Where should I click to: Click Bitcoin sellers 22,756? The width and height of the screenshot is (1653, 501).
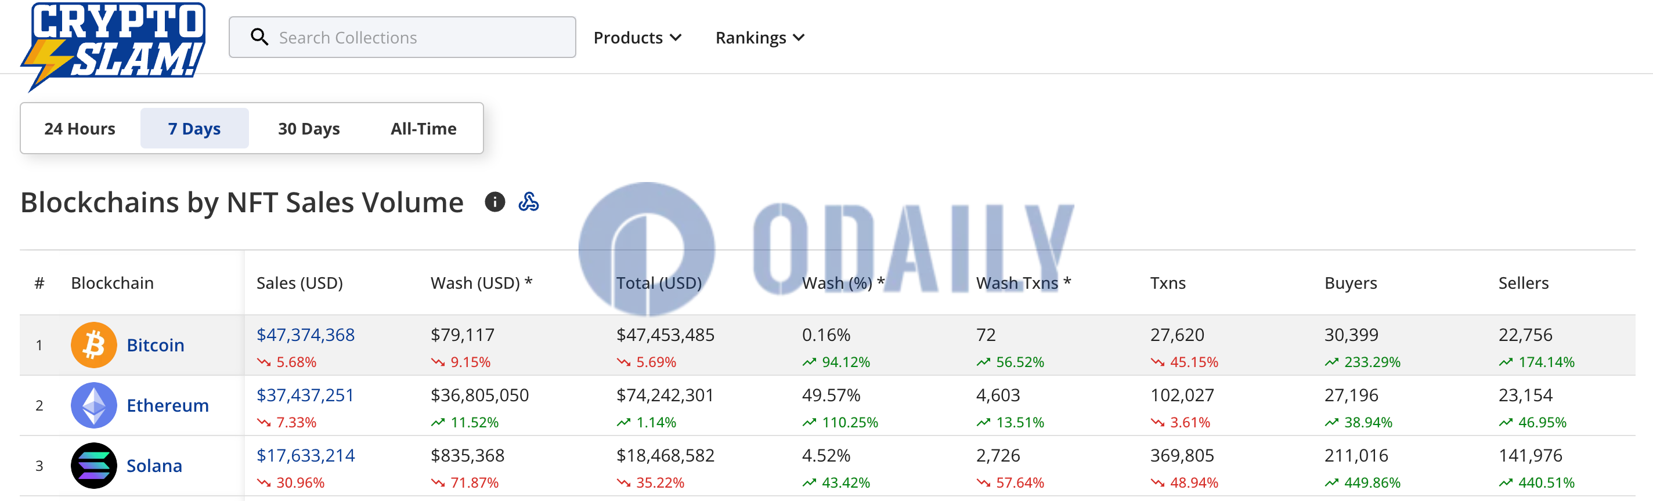[x=1526, y=335]
